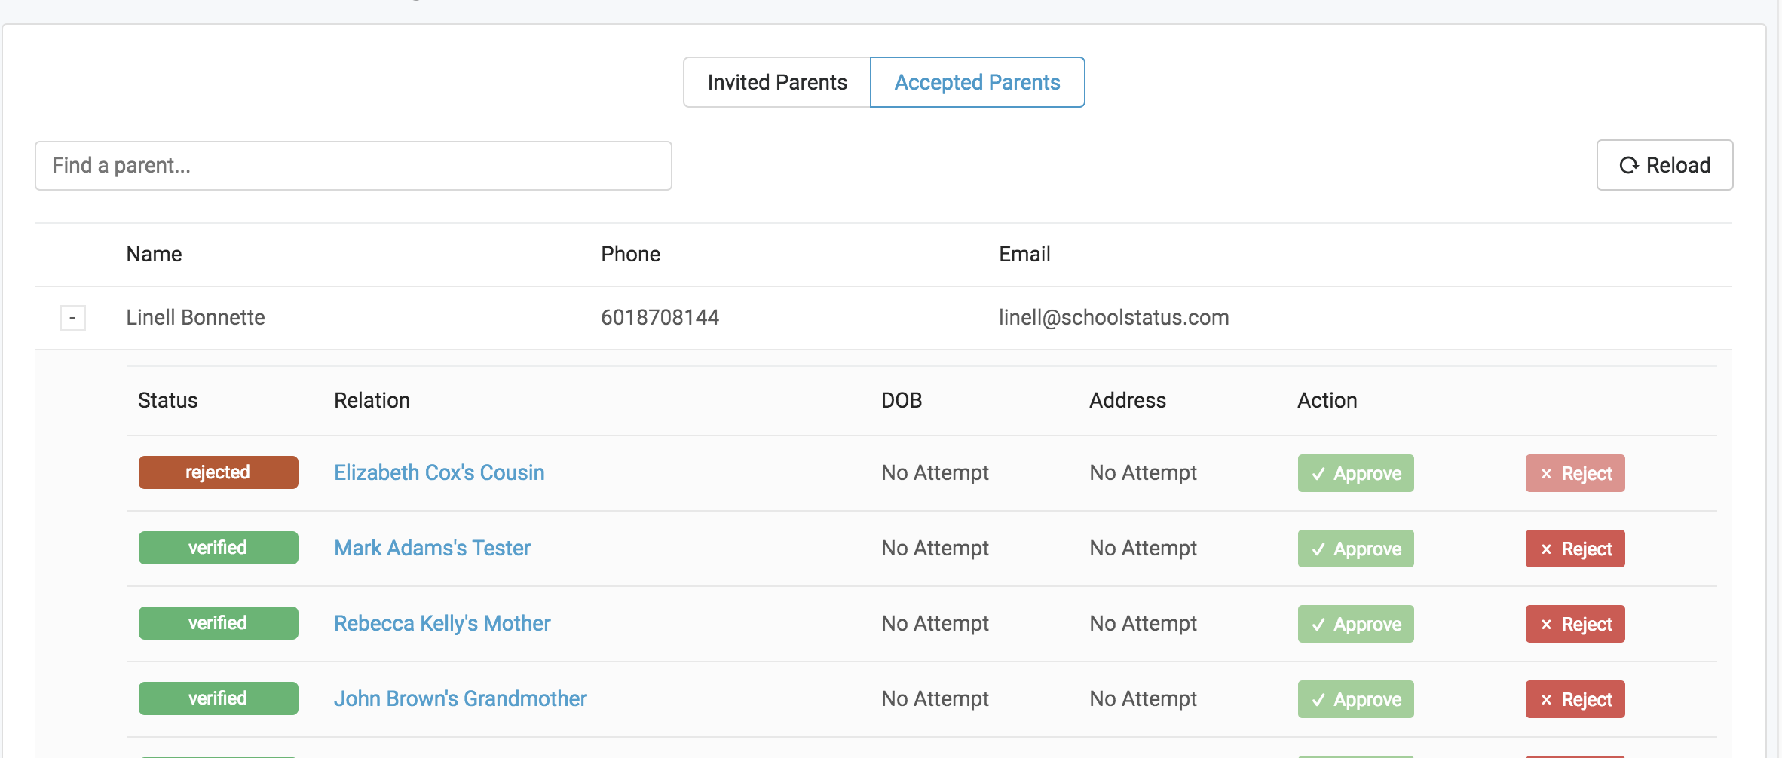Open John Brown's Grandmother link
1782x758 pixels.
(x=460, y=698)
